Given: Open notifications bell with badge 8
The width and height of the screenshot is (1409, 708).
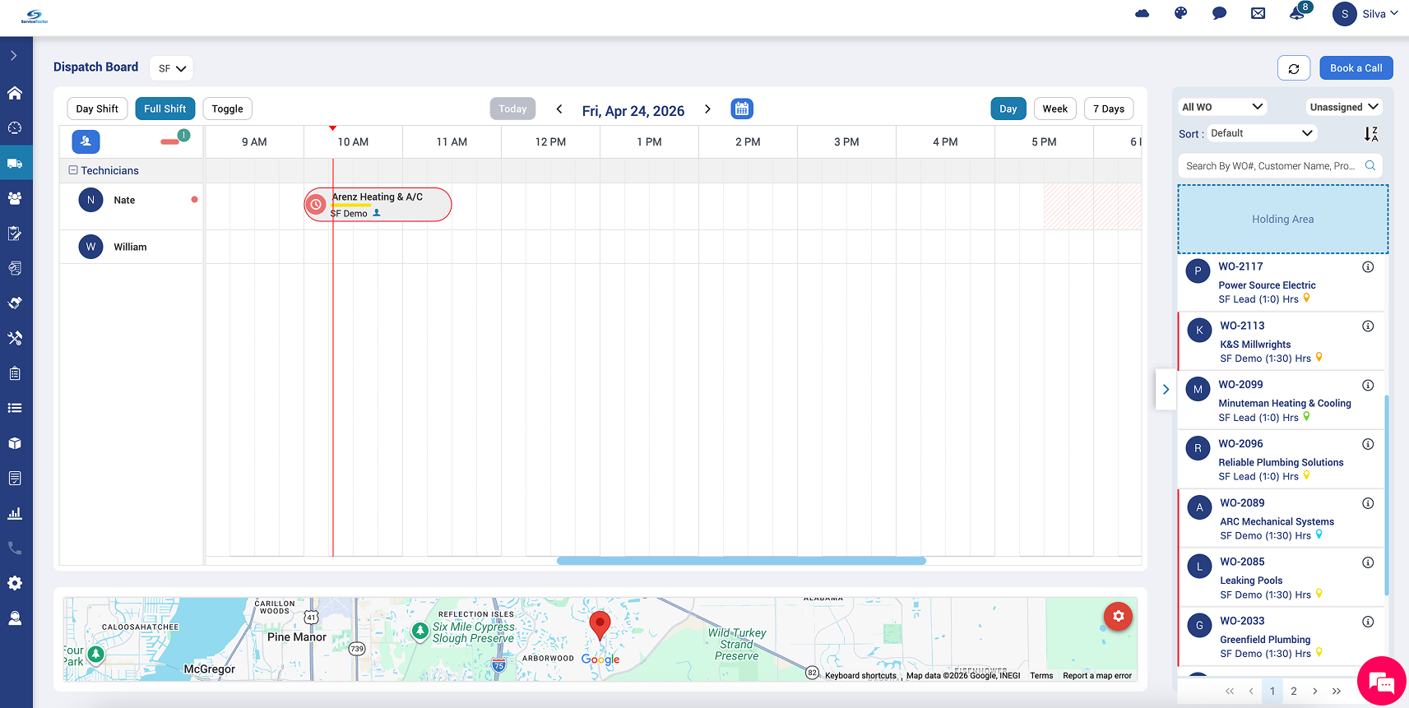Looking at the screenshot, I should tap(1298, 13).
